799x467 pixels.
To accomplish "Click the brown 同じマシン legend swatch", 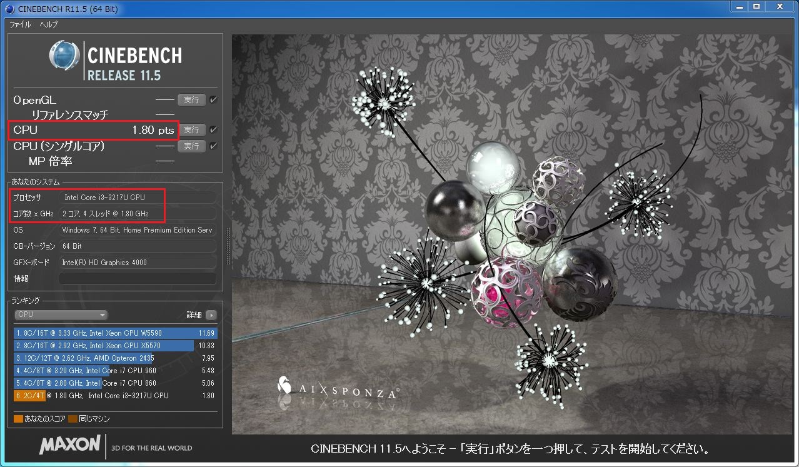I will point(73,419).
